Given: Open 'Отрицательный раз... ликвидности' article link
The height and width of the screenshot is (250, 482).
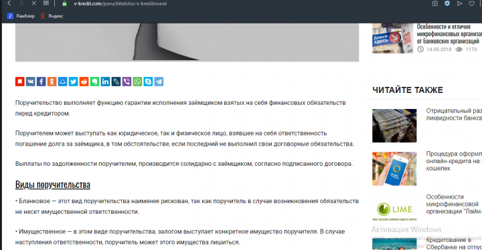Looking at the screenshot, I should coord(454,114).
